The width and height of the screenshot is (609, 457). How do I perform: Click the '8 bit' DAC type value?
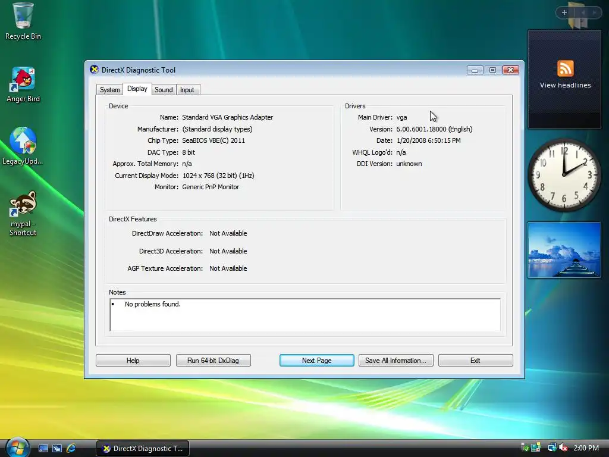[x=189, y=152]
